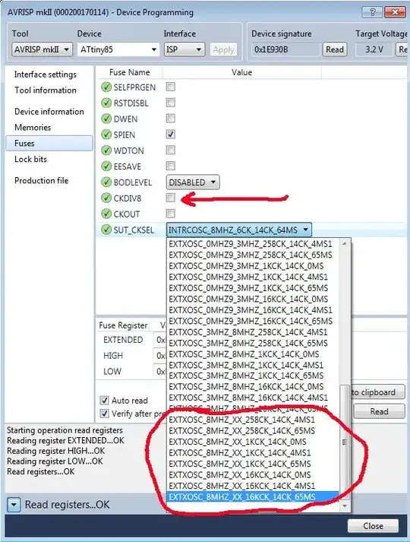Screen dimensions: 410x542
Task: Click the Close button
Action: [373, 526]
